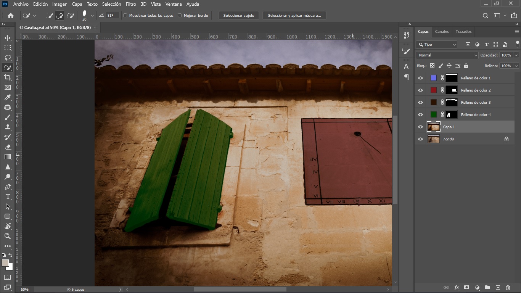Open the brush preset picker dropdown
This screenshot has width=521, height=293.
[x=92, y=16]
